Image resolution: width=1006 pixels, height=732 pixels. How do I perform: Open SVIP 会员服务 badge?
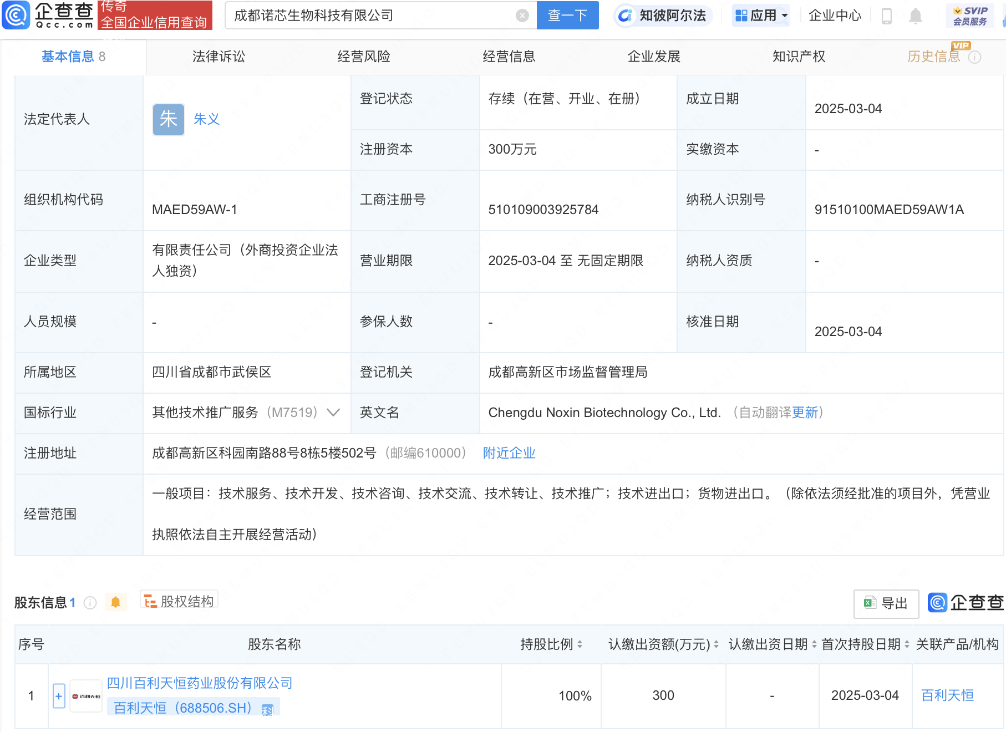tap(970, 16)
